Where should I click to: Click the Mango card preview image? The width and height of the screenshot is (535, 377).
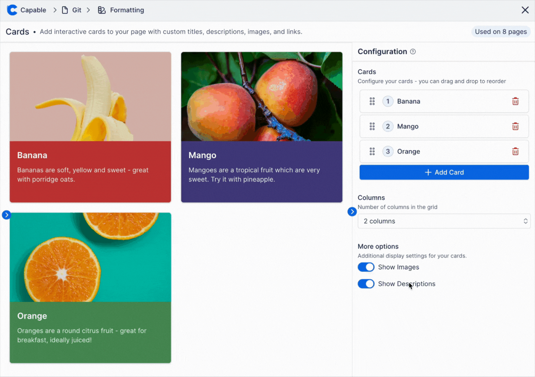point(262,96)
